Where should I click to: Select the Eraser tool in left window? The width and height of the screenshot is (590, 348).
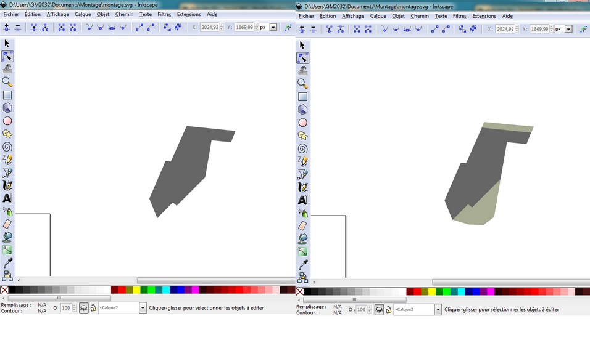click(7, 224)
